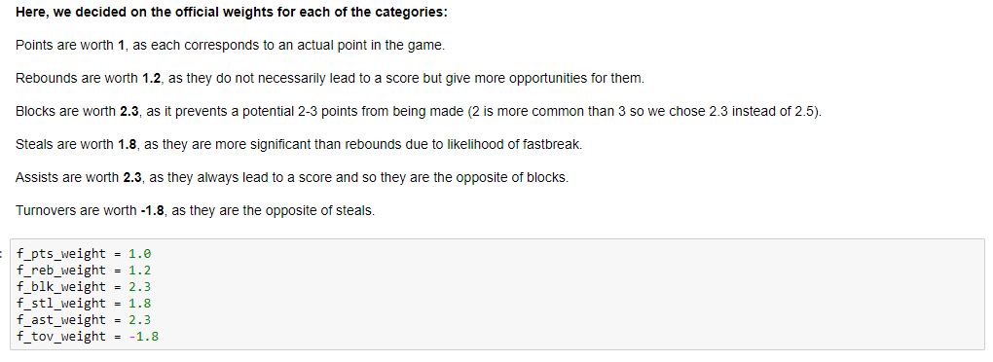Screen dimensions: 993x362
Task: Click the f_pts_weight code line
Action: point(84,254)
